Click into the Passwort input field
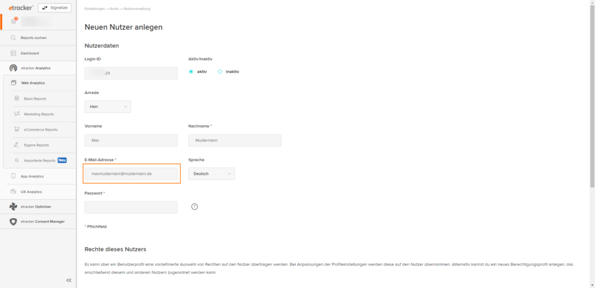The height and width of the screenshot is (288, 595). click(131, 207)
